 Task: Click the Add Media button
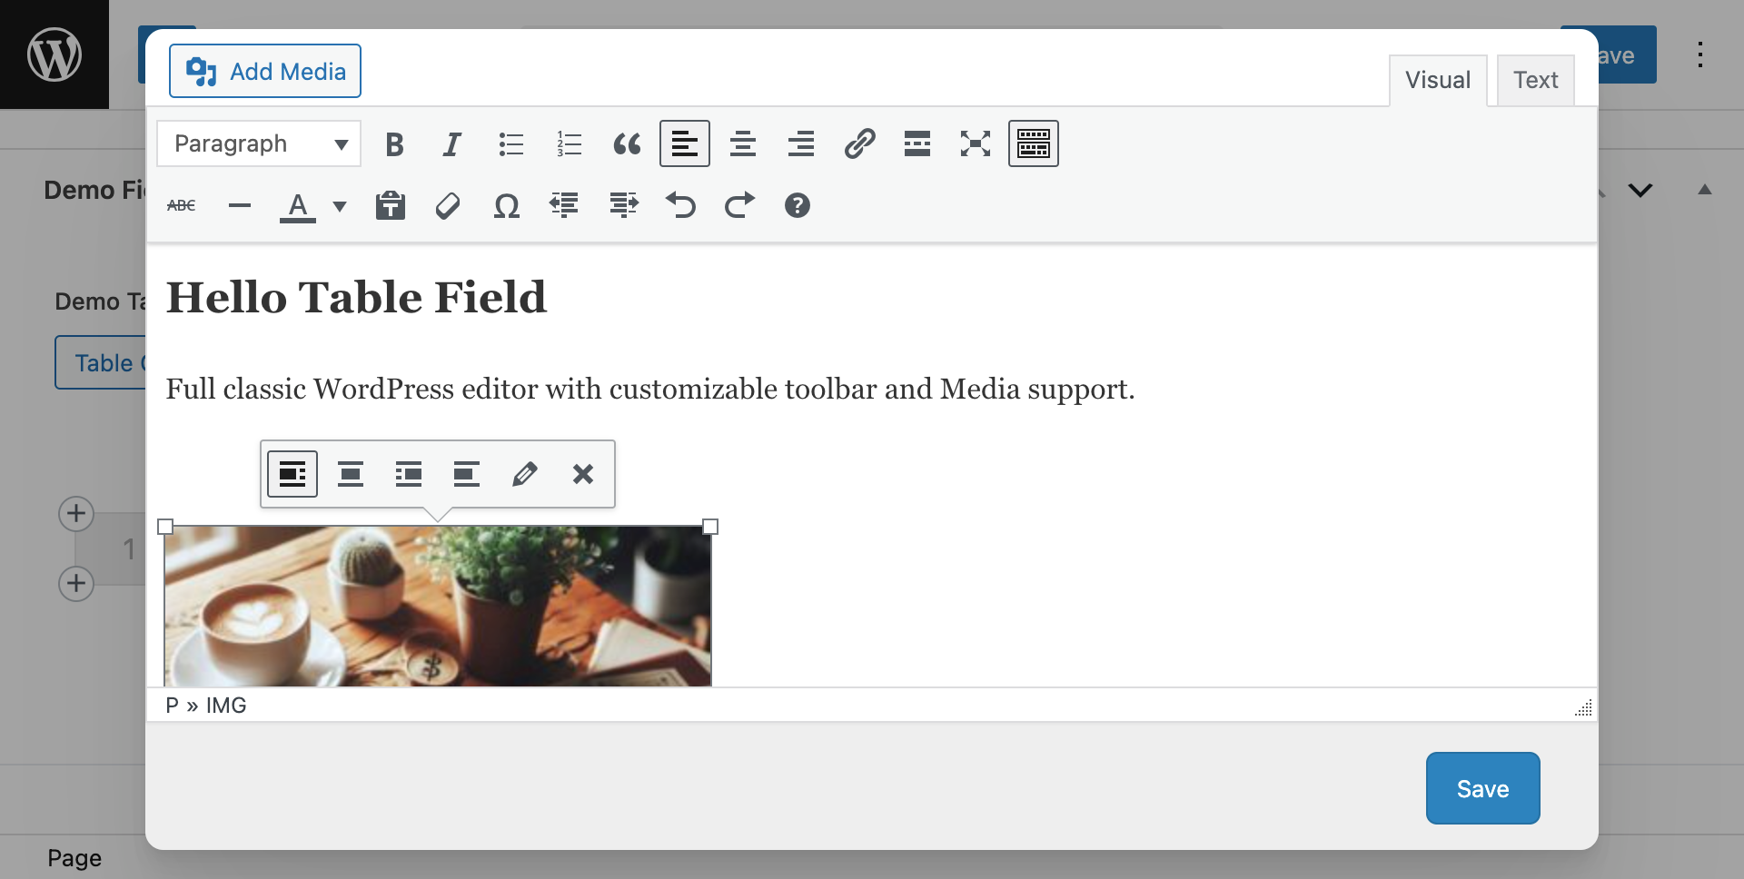[265, 71]
